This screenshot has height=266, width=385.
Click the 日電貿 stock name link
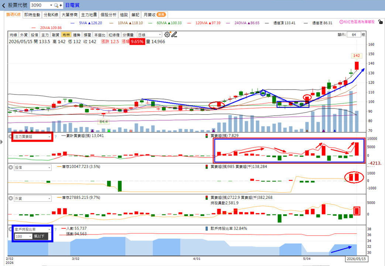(72, 5)
